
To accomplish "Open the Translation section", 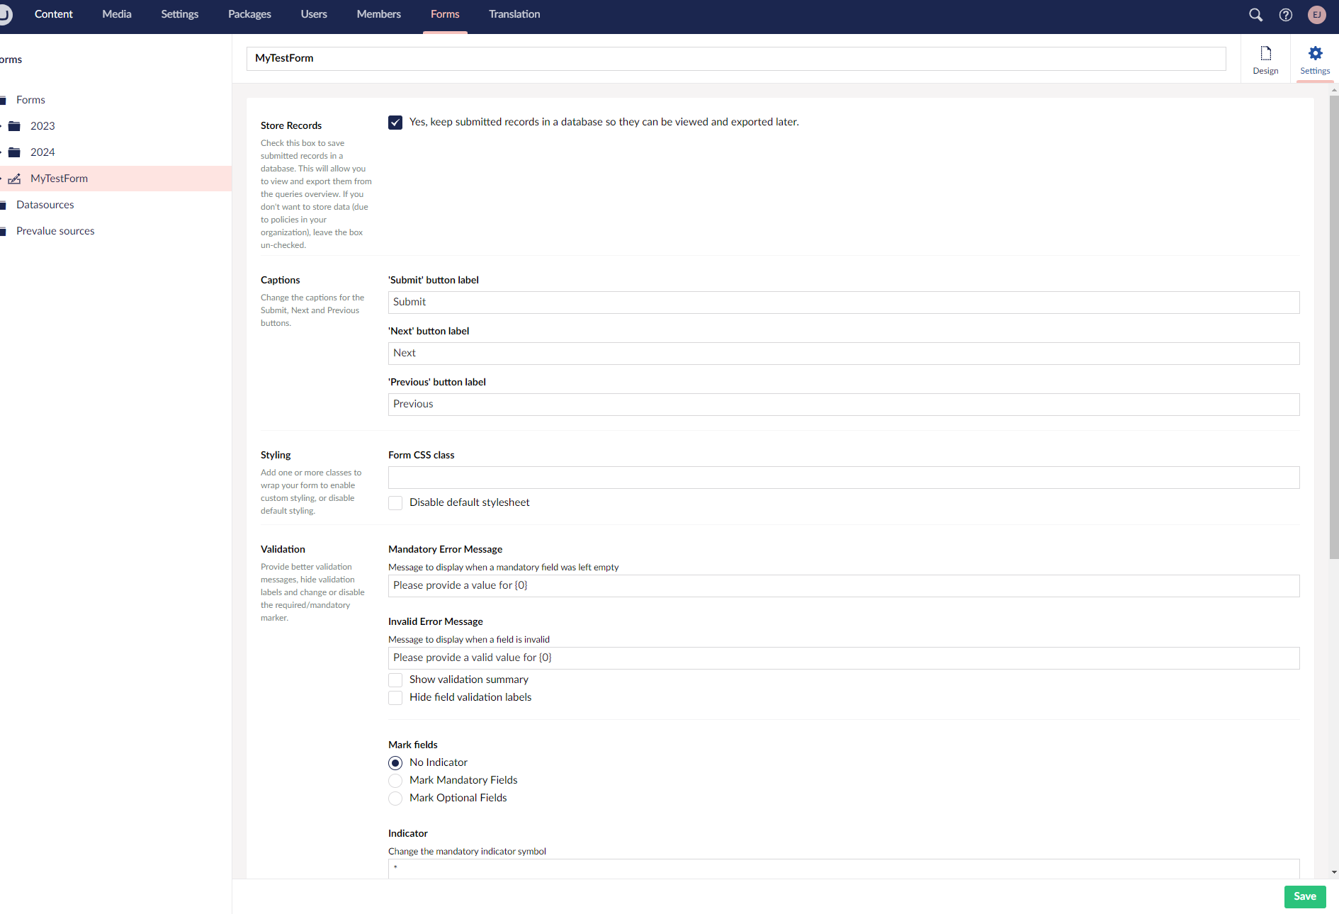I will coord(514,14).
